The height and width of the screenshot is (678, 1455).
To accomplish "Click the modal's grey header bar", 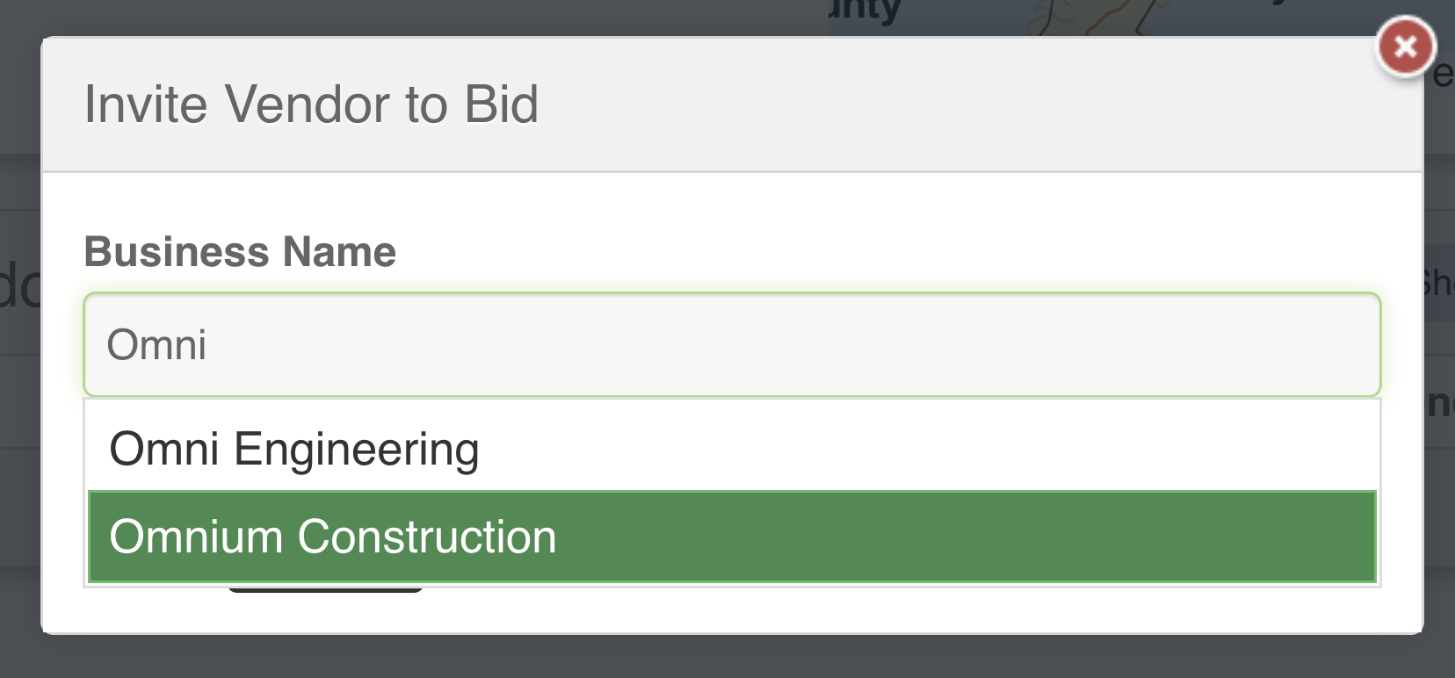I will click(966, 105).
